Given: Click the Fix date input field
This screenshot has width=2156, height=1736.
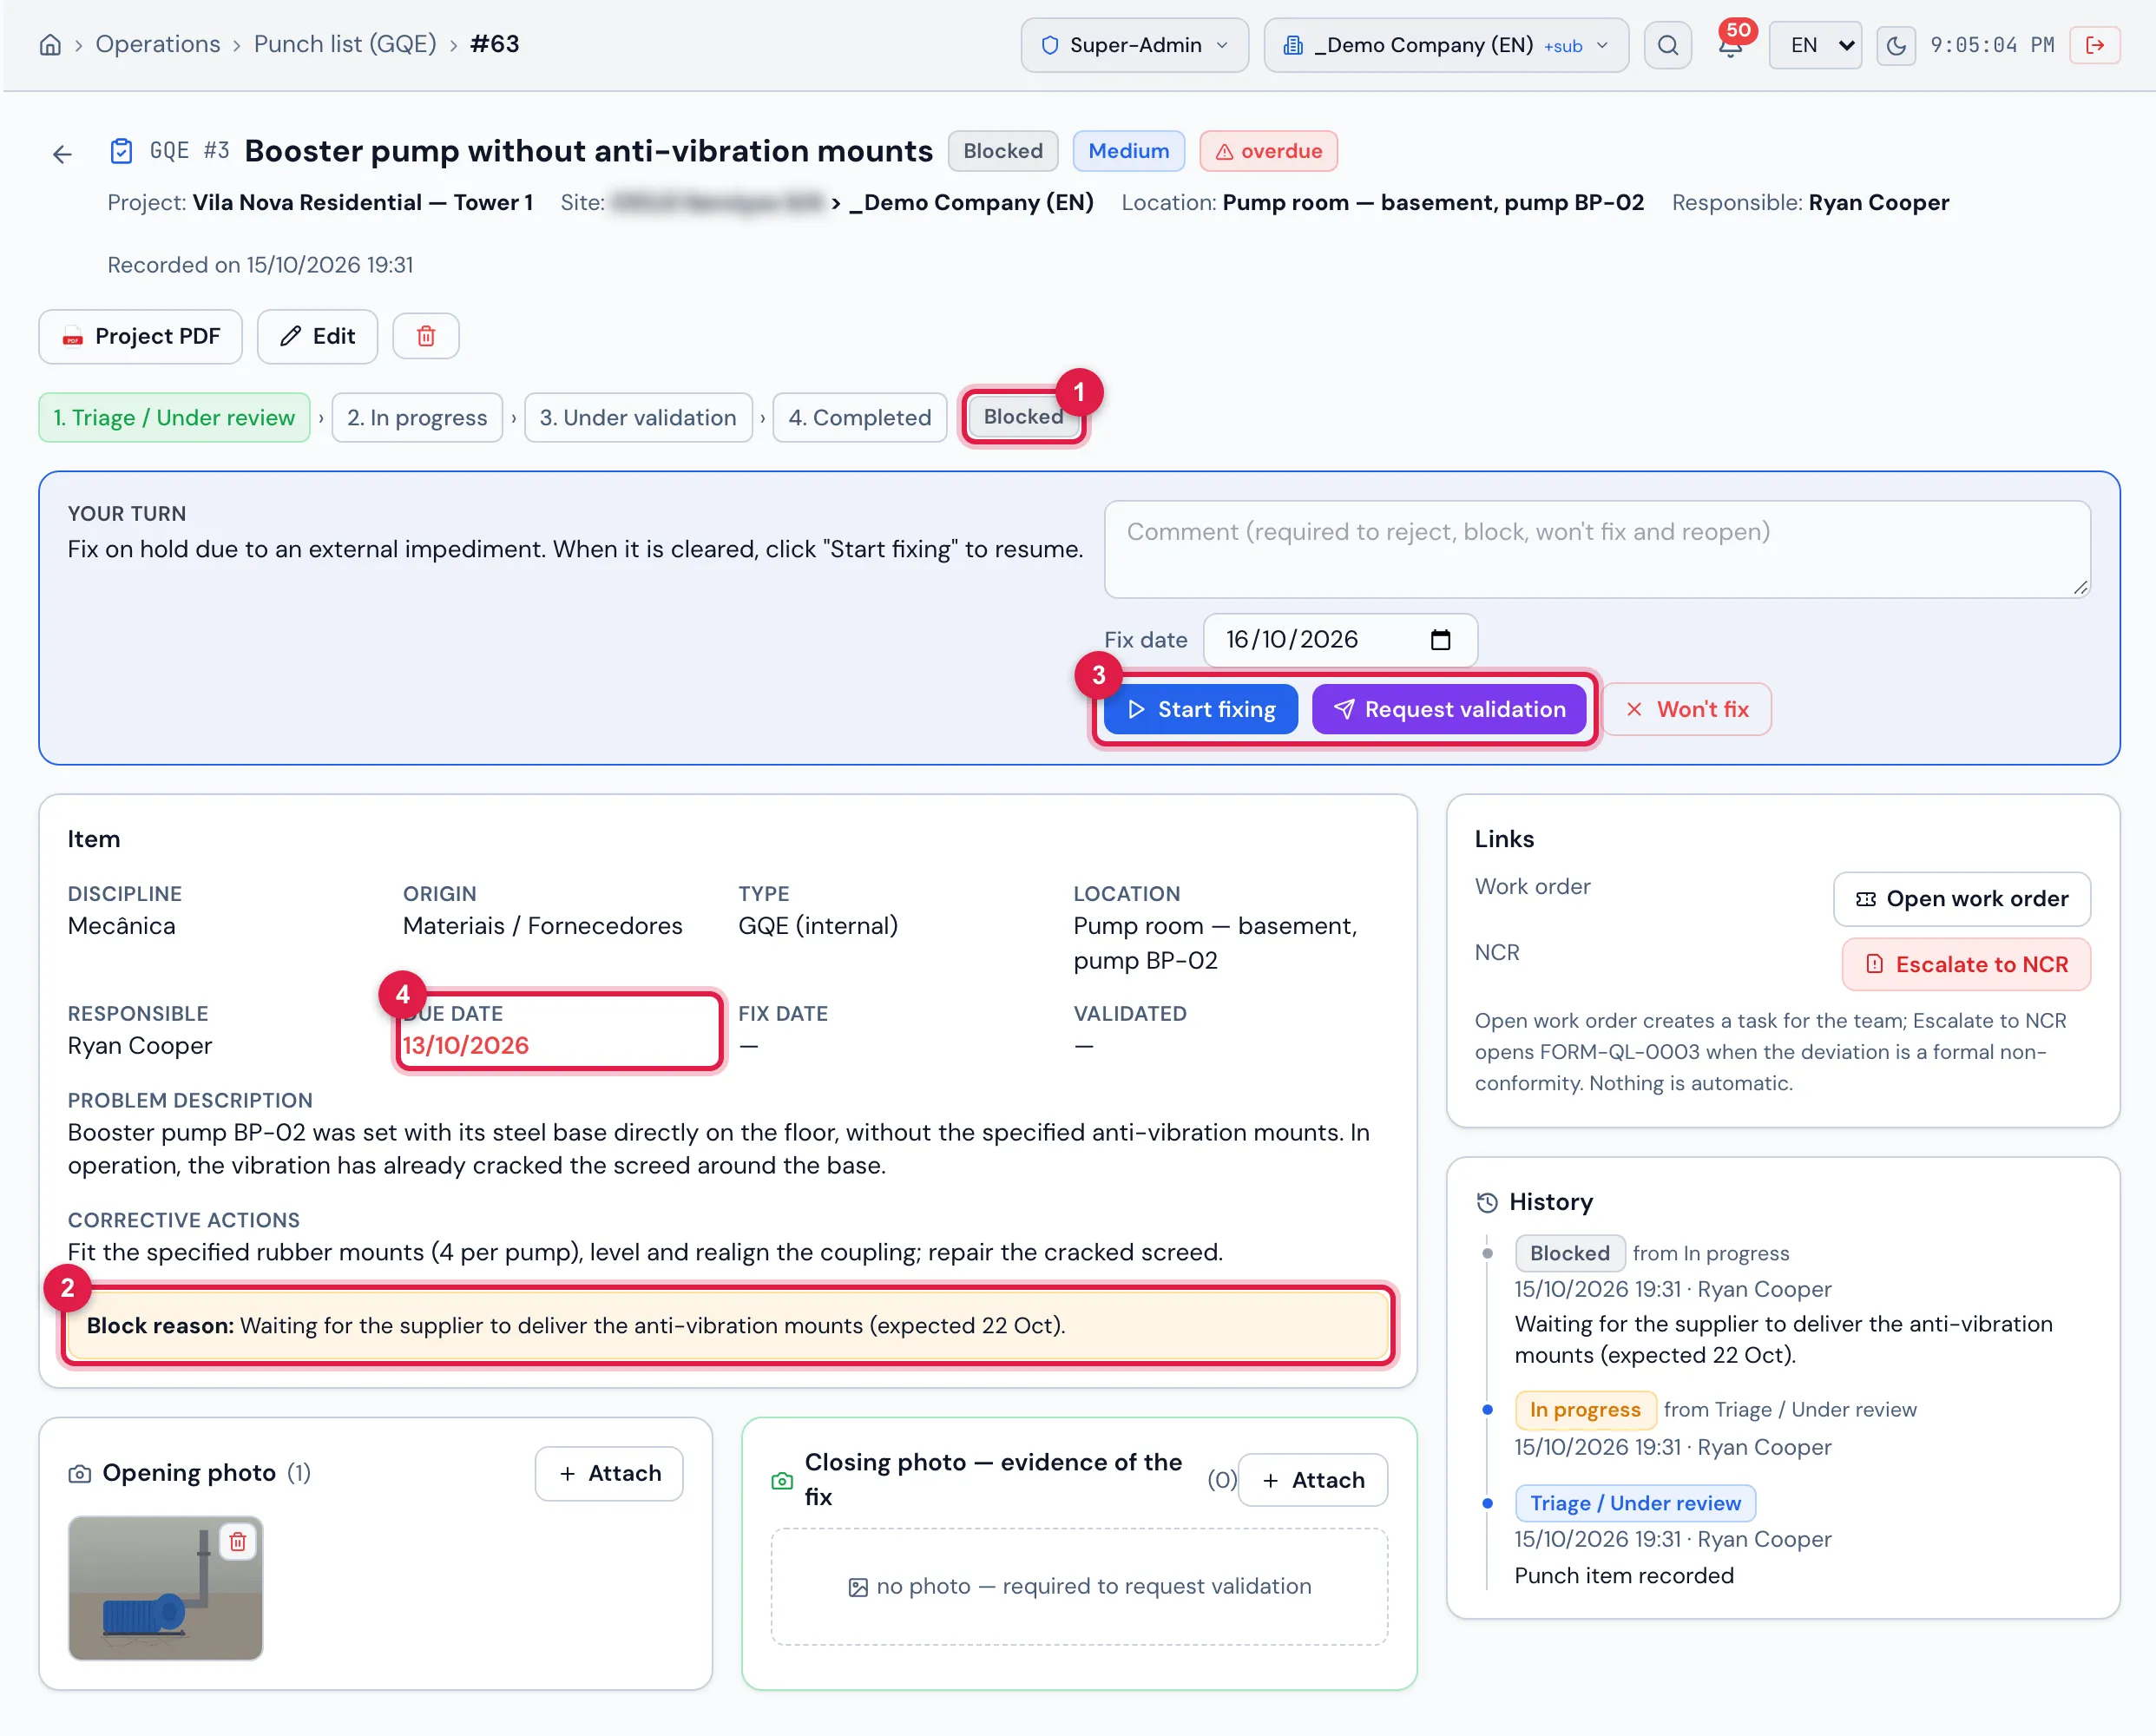Looking at the screenshot, I should coord(1340,640).
